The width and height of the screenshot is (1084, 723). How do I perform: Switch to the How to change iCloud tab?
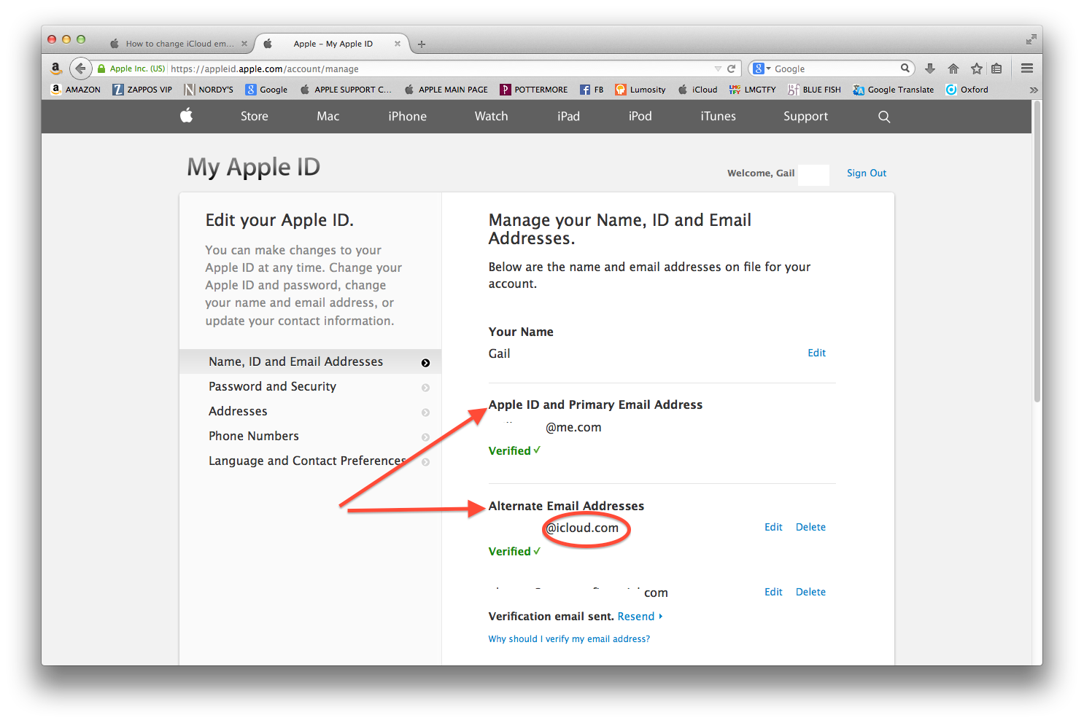(179, 44)
